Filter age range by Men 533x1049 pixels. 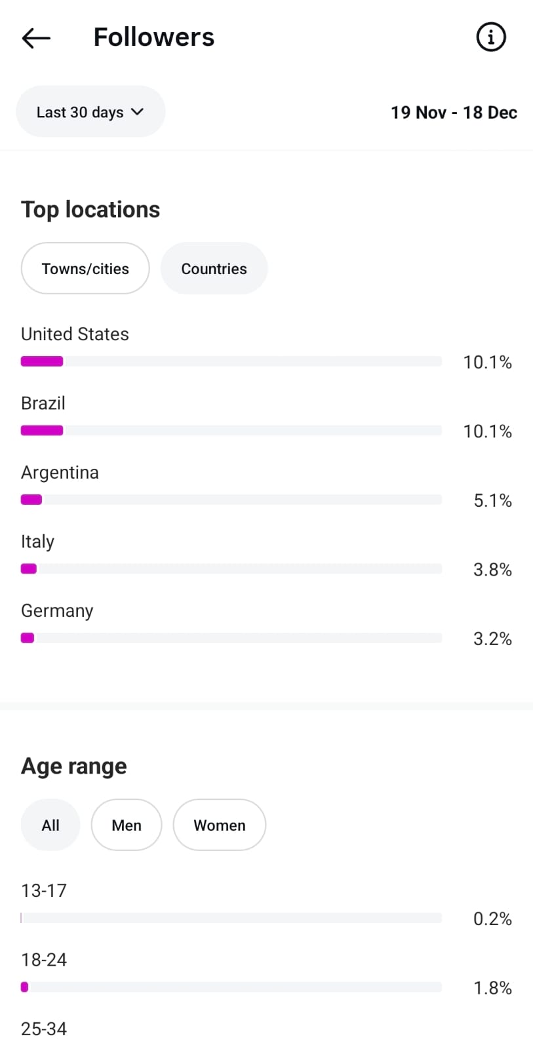click(127, 825)
